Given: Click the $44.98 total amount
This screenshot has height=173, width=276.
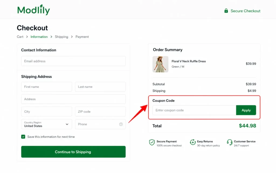Looking at the screenshot, I should pyautogui.click(x=247, y=126).
